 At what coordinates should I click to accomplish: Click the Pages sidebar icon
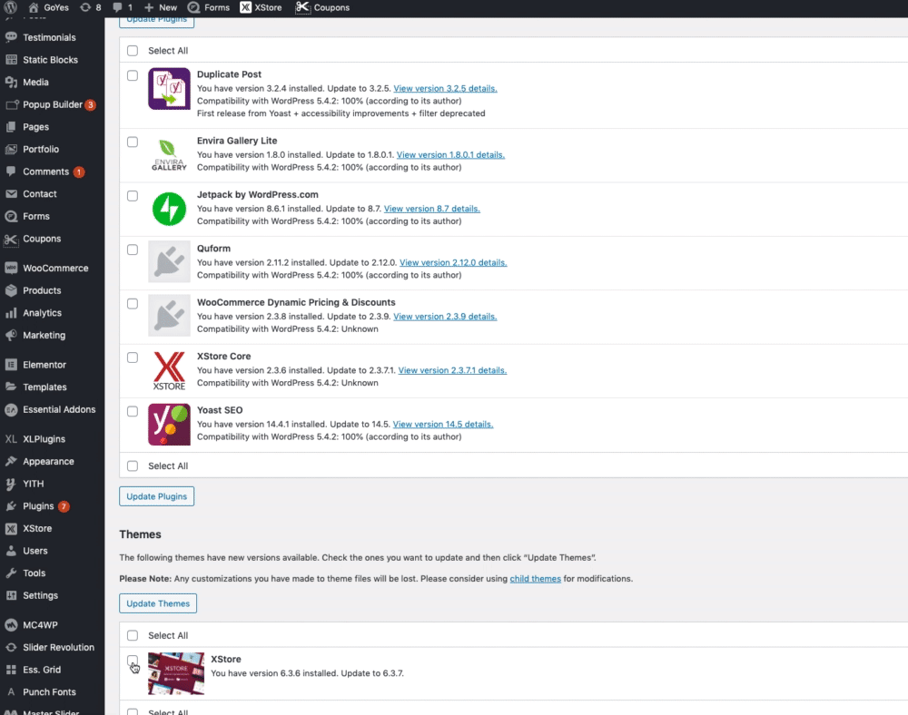11,127
